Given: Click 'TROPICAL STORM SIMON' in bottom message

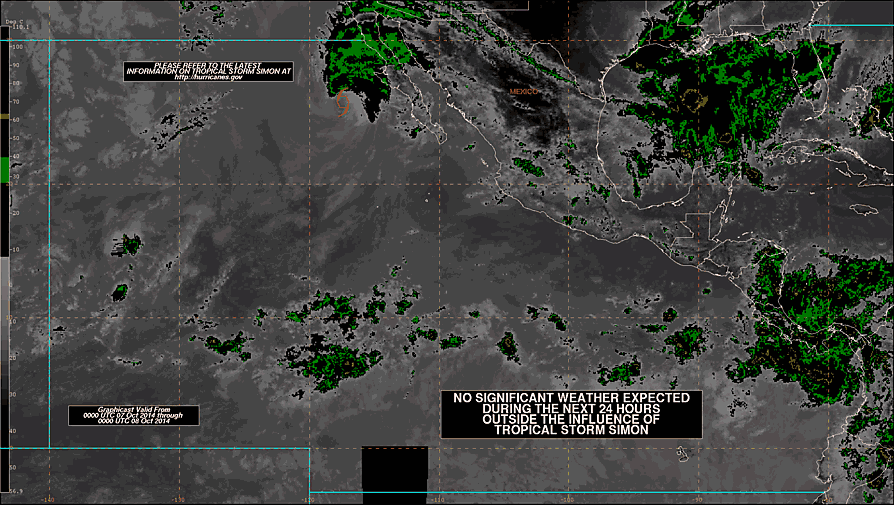Looking at the screenshot, I should click(x=571, y=430).
